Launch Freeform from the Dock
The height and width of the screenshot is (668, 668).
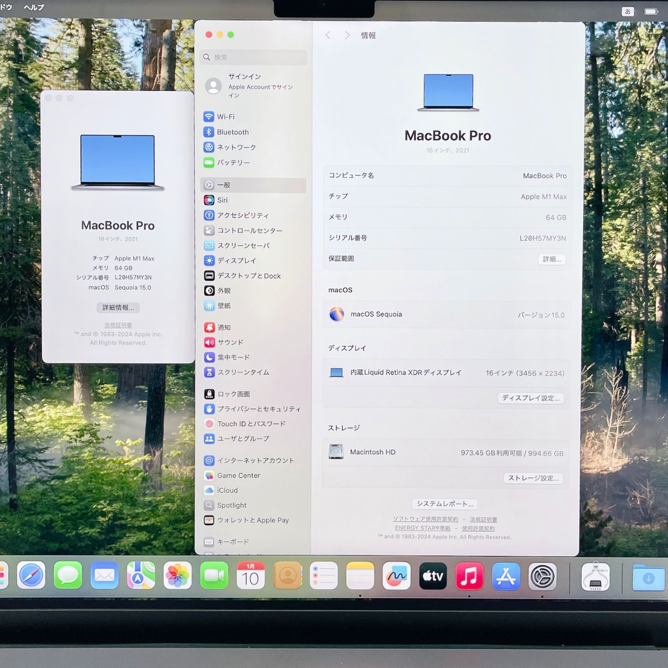tap(397, 576)
